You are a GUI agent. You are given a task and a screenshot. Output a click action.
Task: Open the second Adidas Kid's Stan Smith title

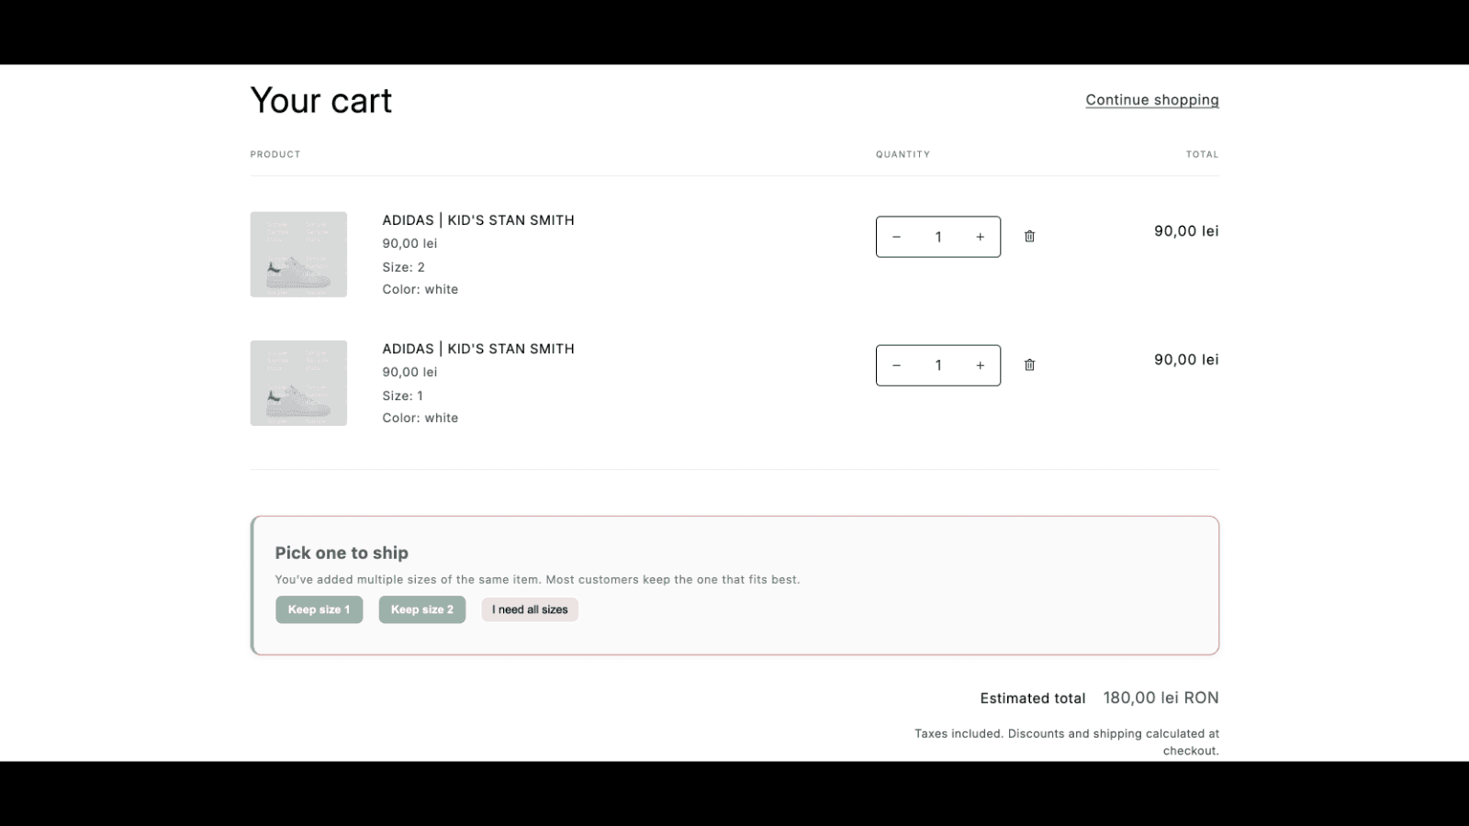[x=477, y=349]
